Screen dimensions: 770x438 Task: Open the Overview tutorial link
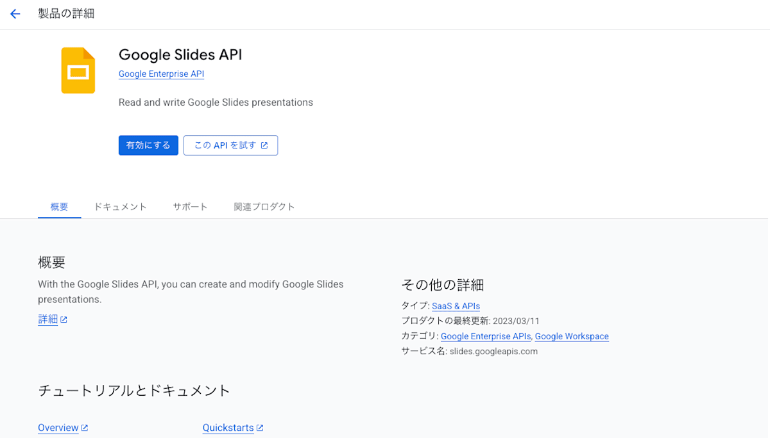58,428
